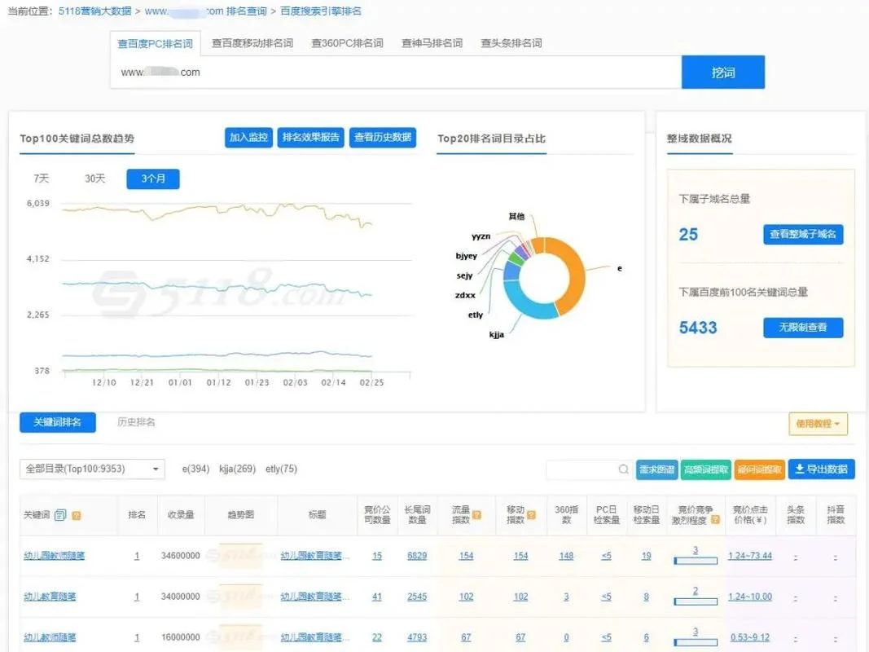Screen dimensions: 869x652
Task: Click the 加入监控 button
Action: click(x=249, y=137)
